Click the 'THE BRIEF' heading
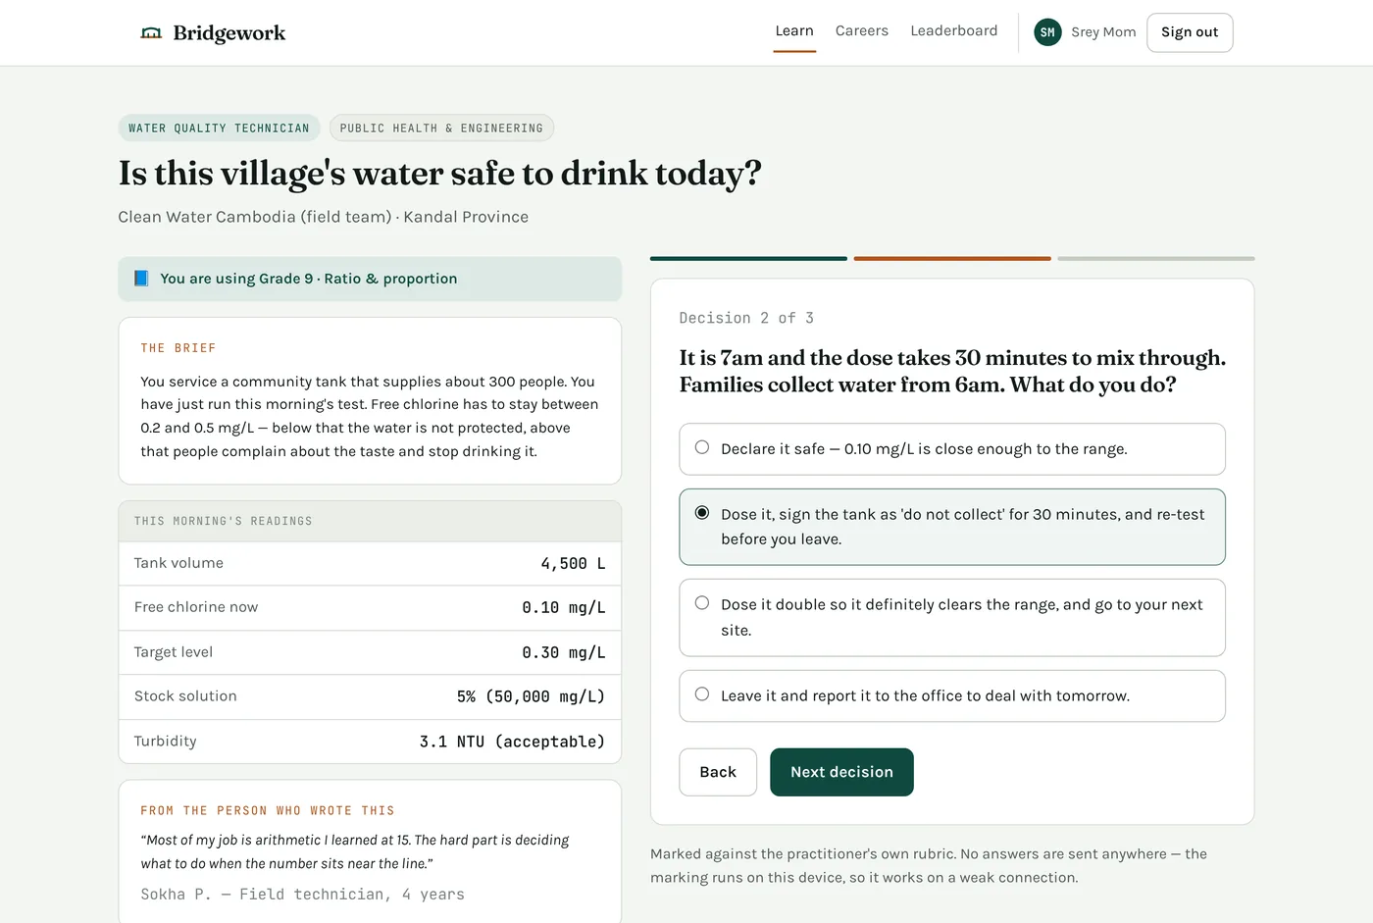Viewport: 1373px width, 923px height. point(178,348)
